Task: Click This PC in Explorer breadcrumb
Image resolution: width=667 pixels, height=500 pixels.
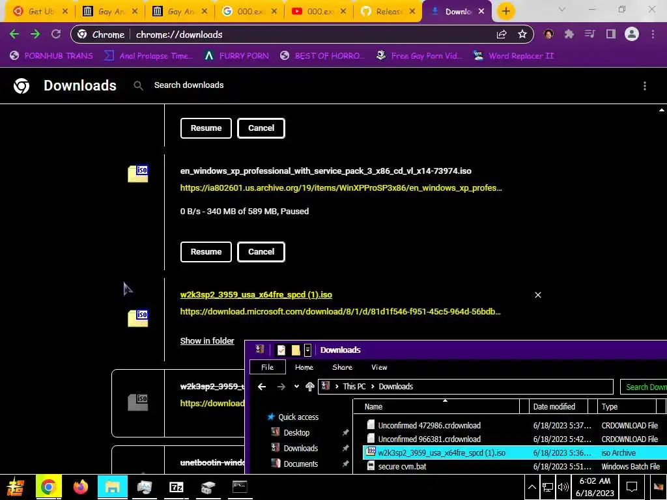Action: pyautogui.click(x=354, y=387)
